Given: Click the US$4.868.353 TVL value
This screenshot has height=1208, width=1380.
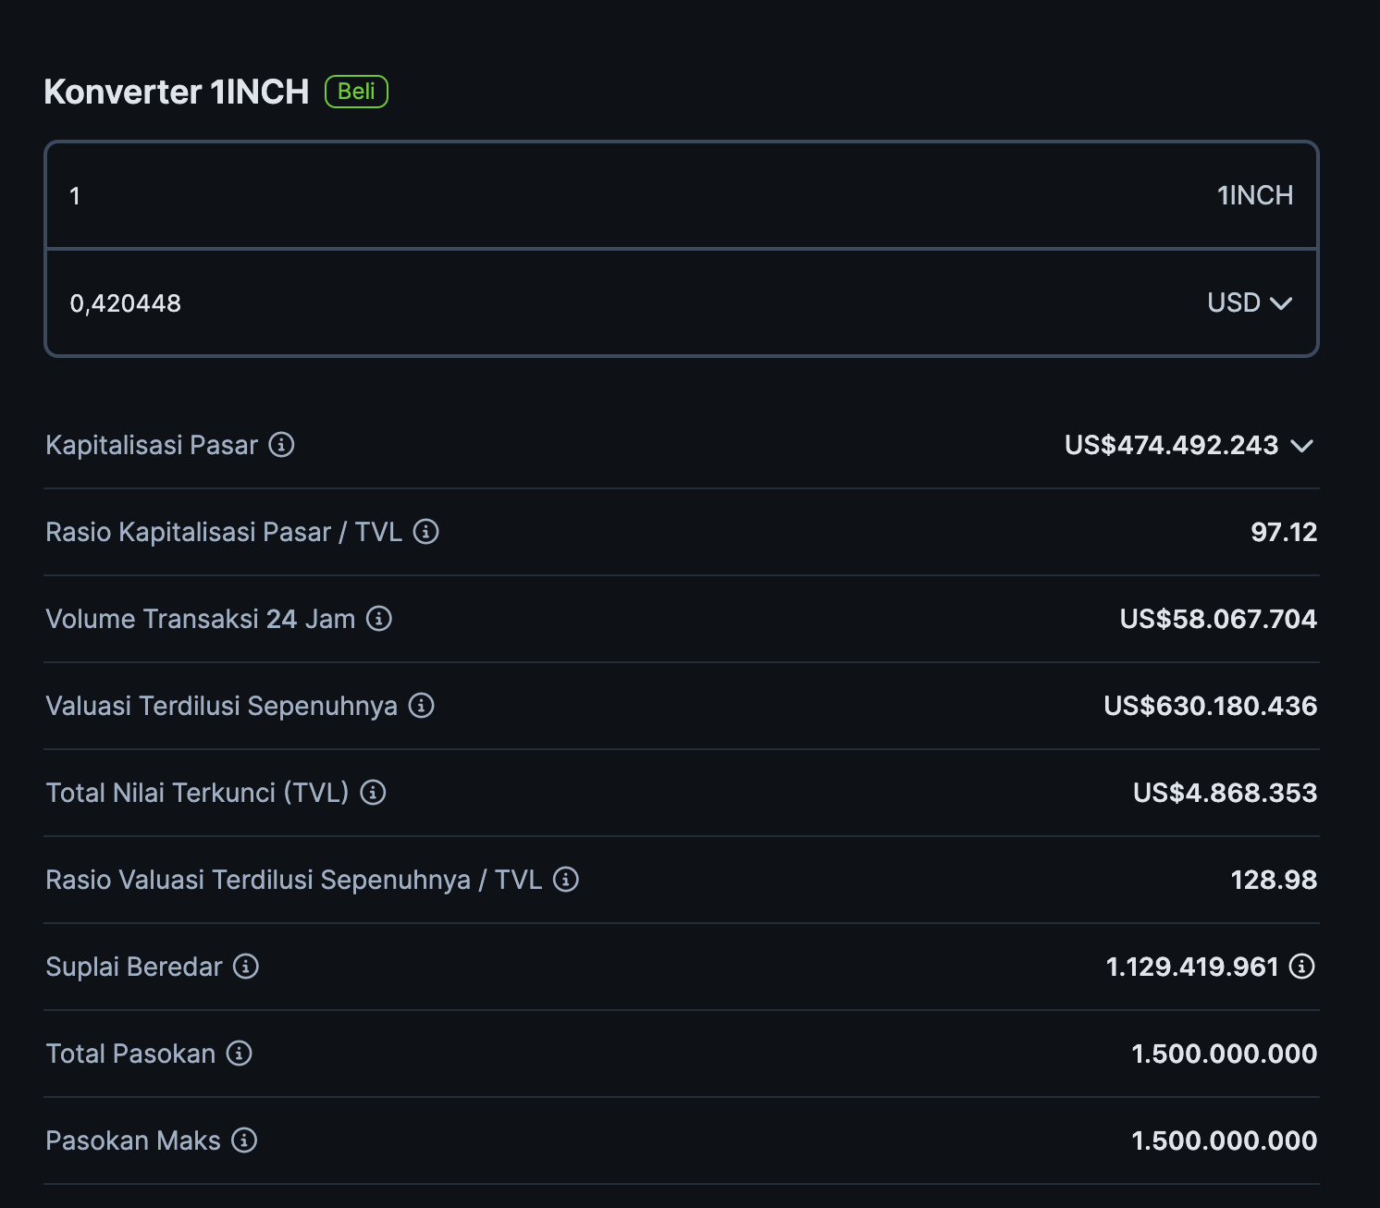Looking at the screenshot, I should [x=1225, y=793].
